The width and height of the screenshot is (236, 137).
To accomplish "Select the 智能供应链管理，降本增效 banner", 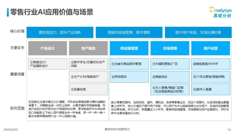I will pos(129,32).
